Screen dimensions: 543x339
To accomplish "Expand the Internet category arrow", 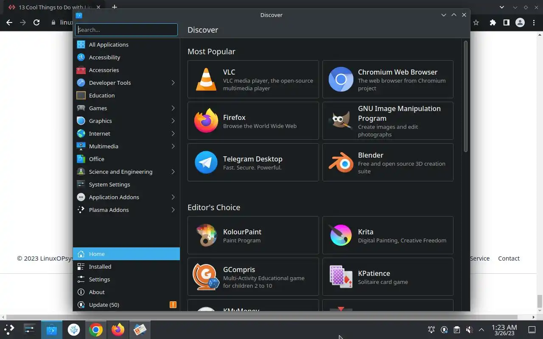I will point(173,133).
